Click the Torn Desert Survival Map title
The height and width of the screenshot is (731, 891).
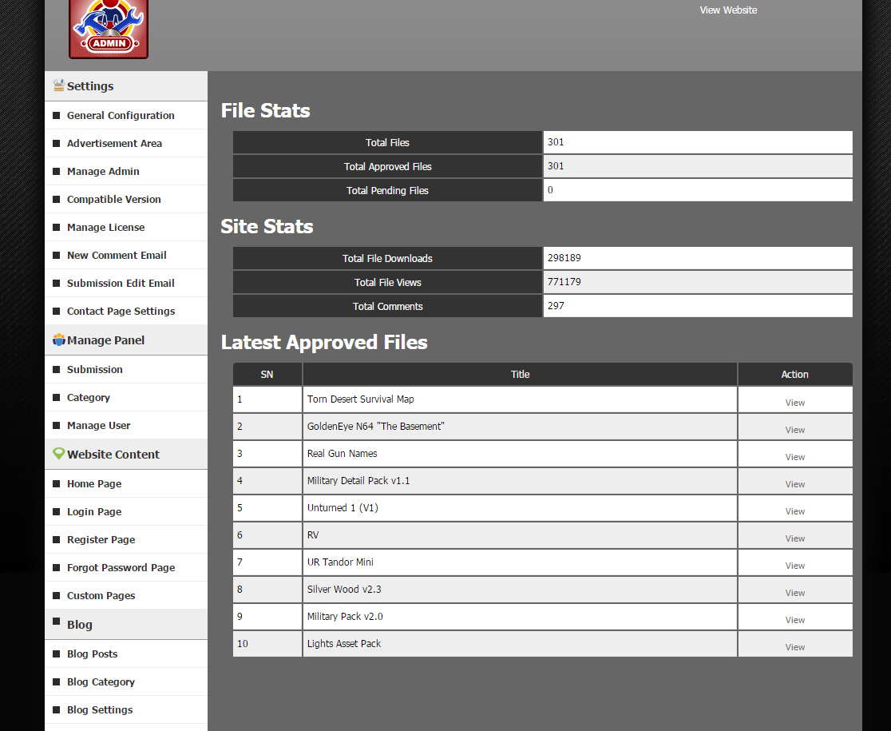click(x=360, y=399)
